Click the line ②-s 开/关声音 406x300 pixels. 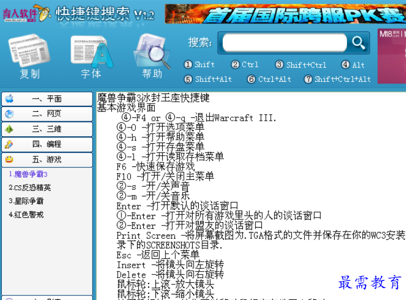point(153,186)
